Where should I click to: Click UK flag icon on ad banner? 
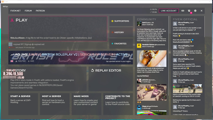pyautogui.click(x=12, y=61)
